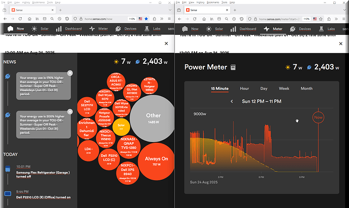The image size is (349, 208).
Task: Open the history clock icon in the Now window toolbar
Action: tap(59, 19)
